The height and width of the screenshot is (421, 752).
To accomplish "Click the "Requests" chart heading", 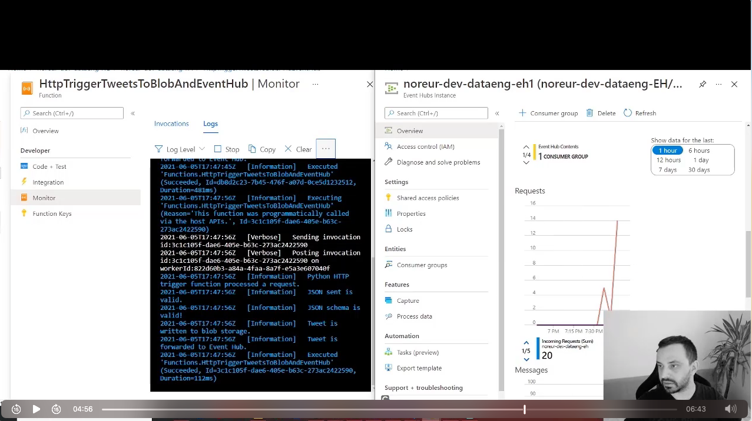I will (x=530, y=191).
